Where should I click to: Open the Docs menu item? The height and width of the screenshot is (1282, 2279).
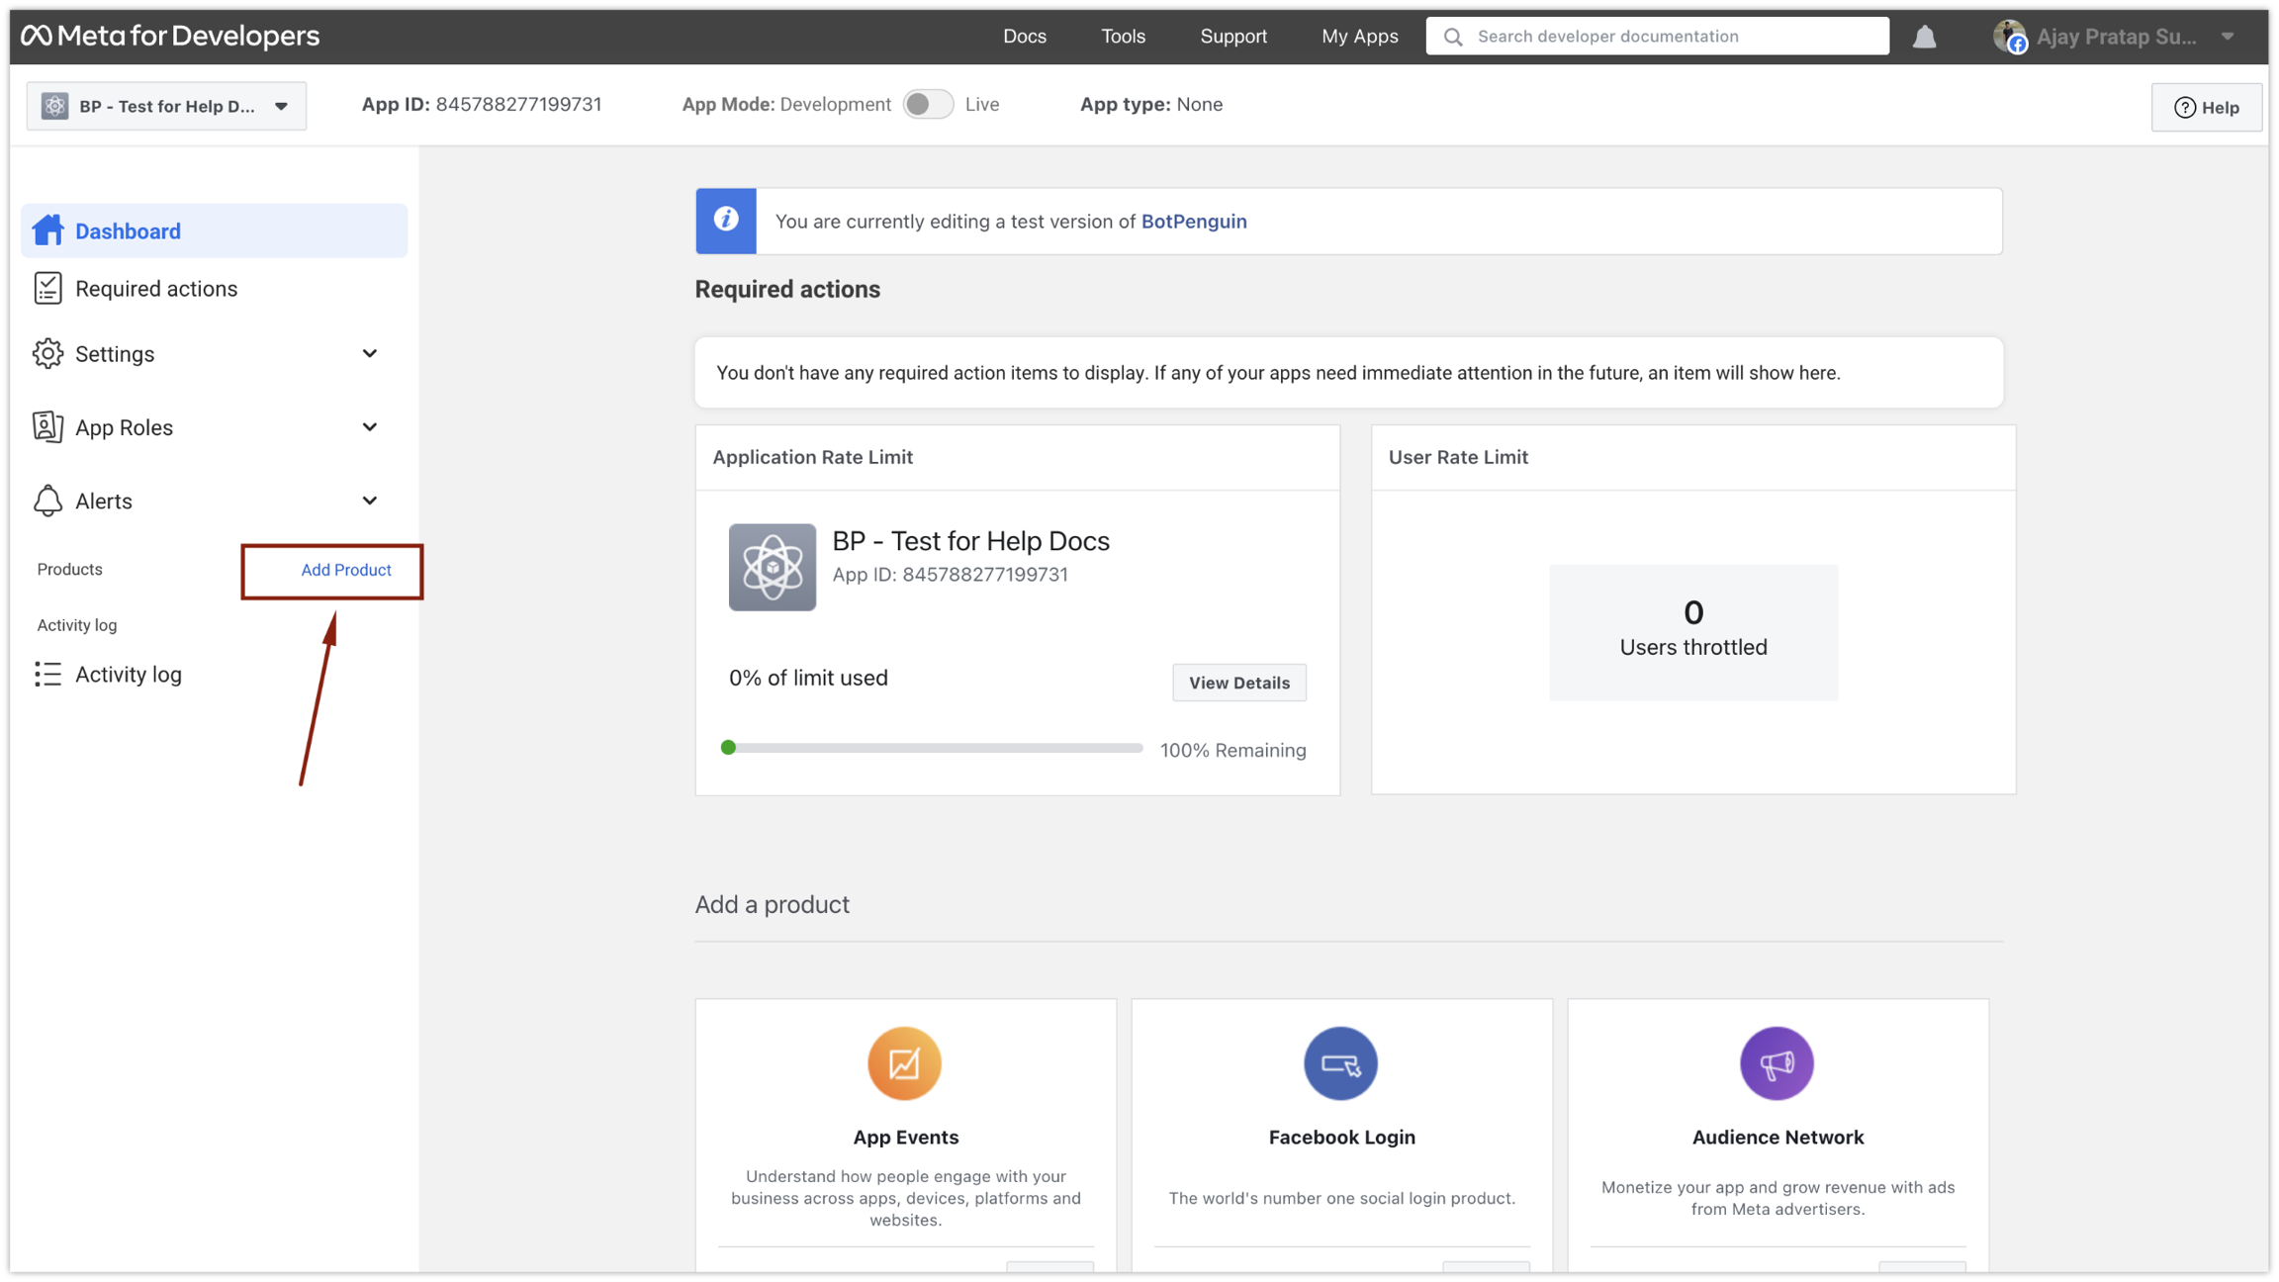pyautogui.click(x=1024, y=37)
